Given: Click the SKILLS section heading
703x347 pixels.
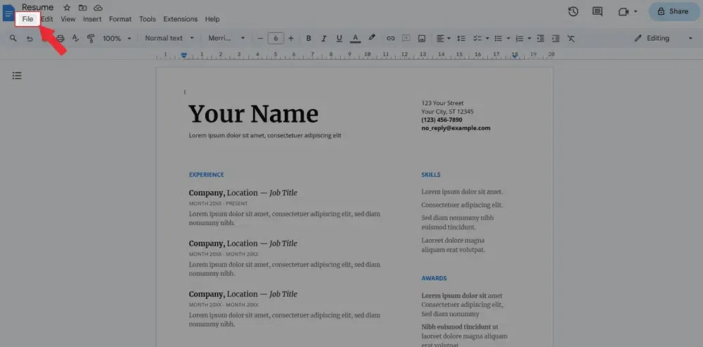Looking at the screenshot, I should [x=430, y=175].
